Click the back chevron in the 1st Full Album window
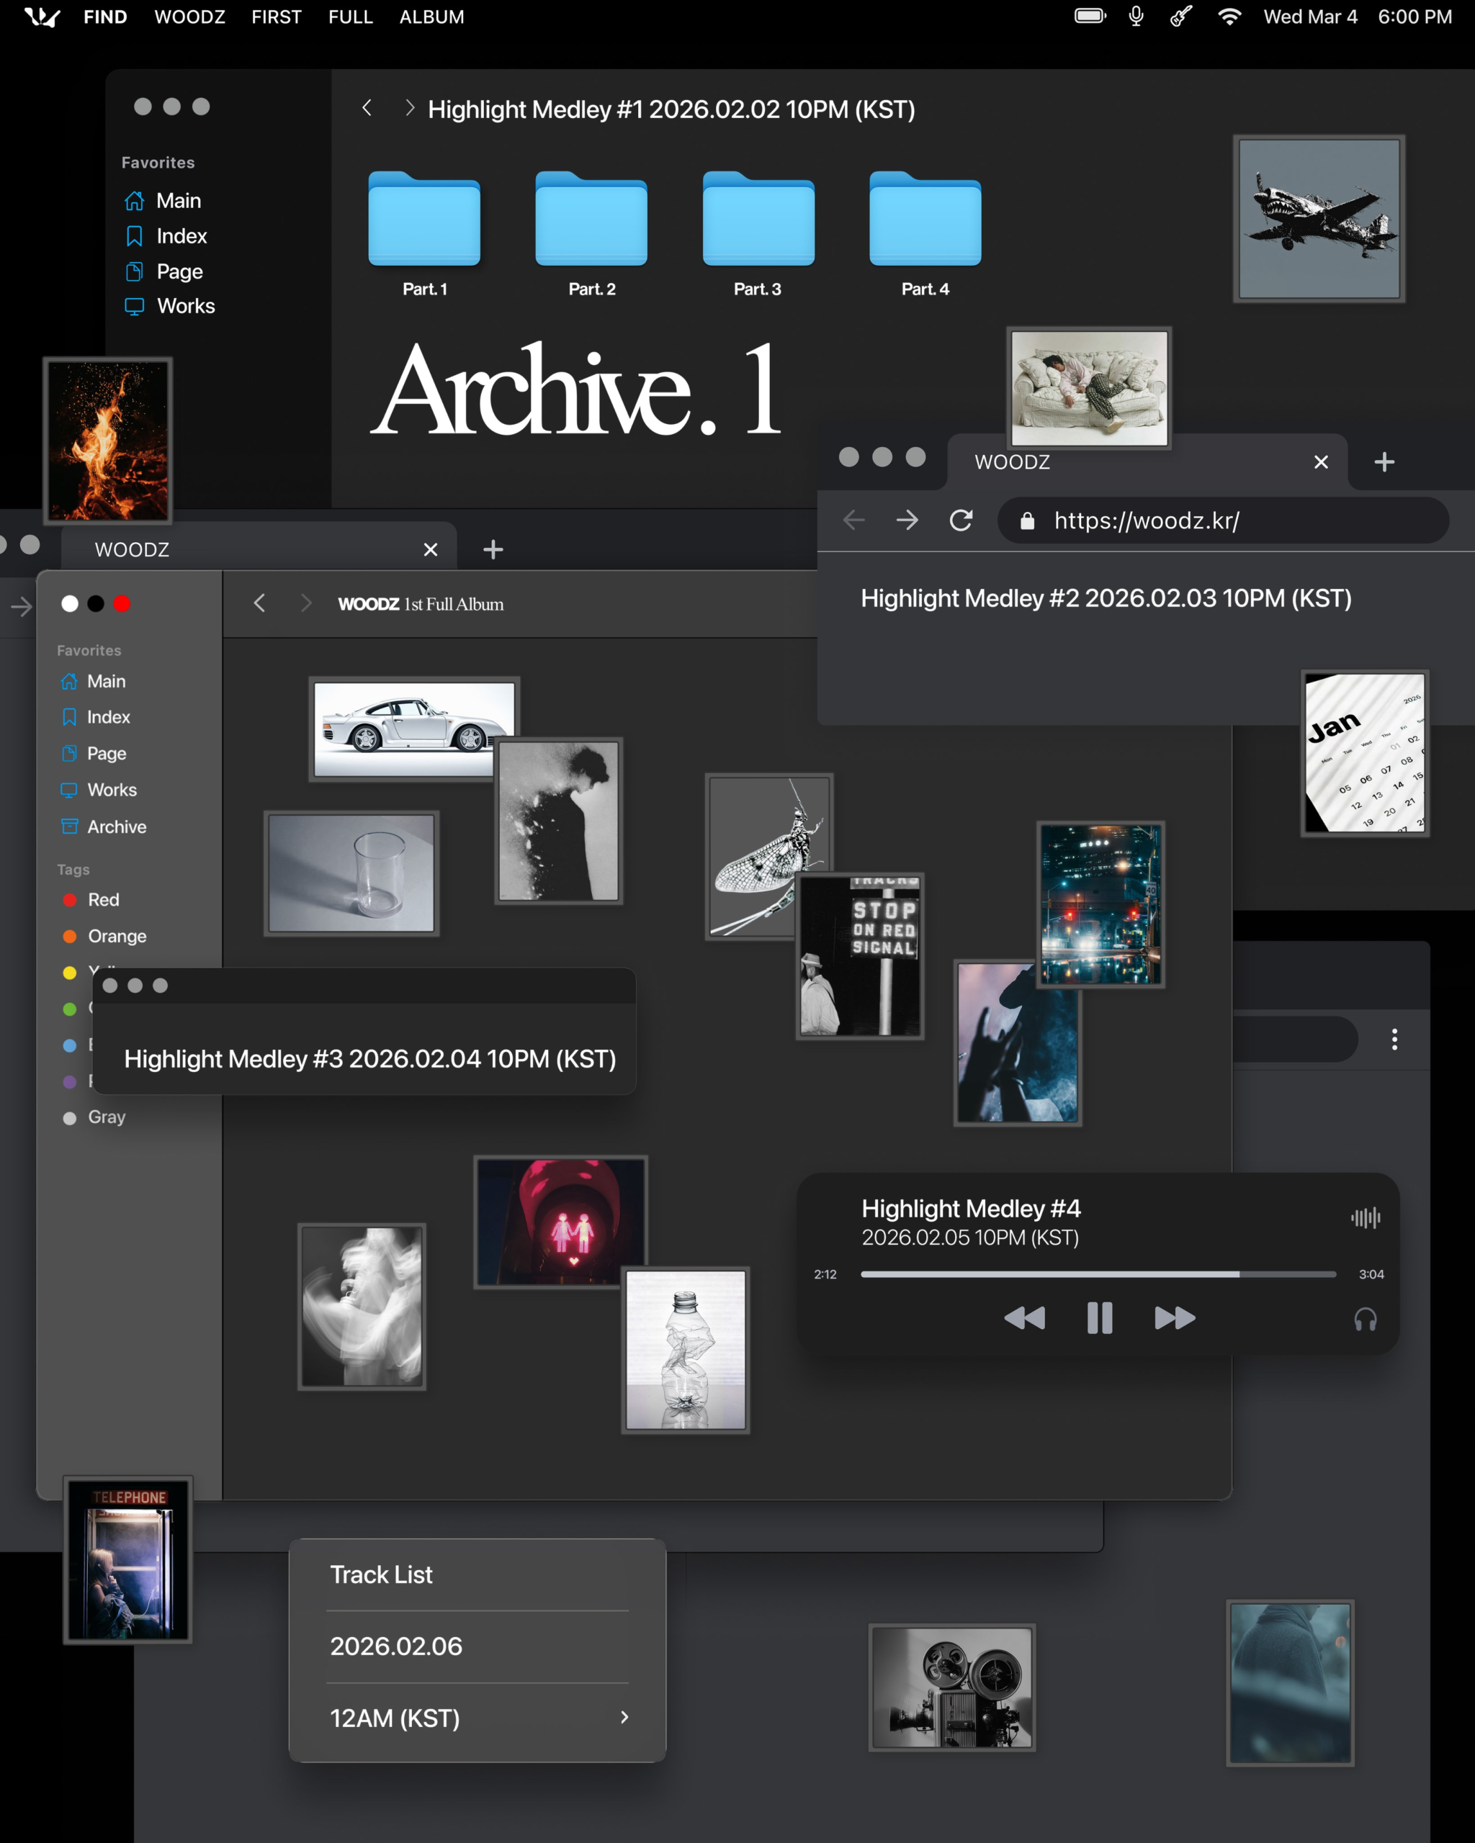The width and height of the screenshot is (1475, 1843). coord(260,603)
